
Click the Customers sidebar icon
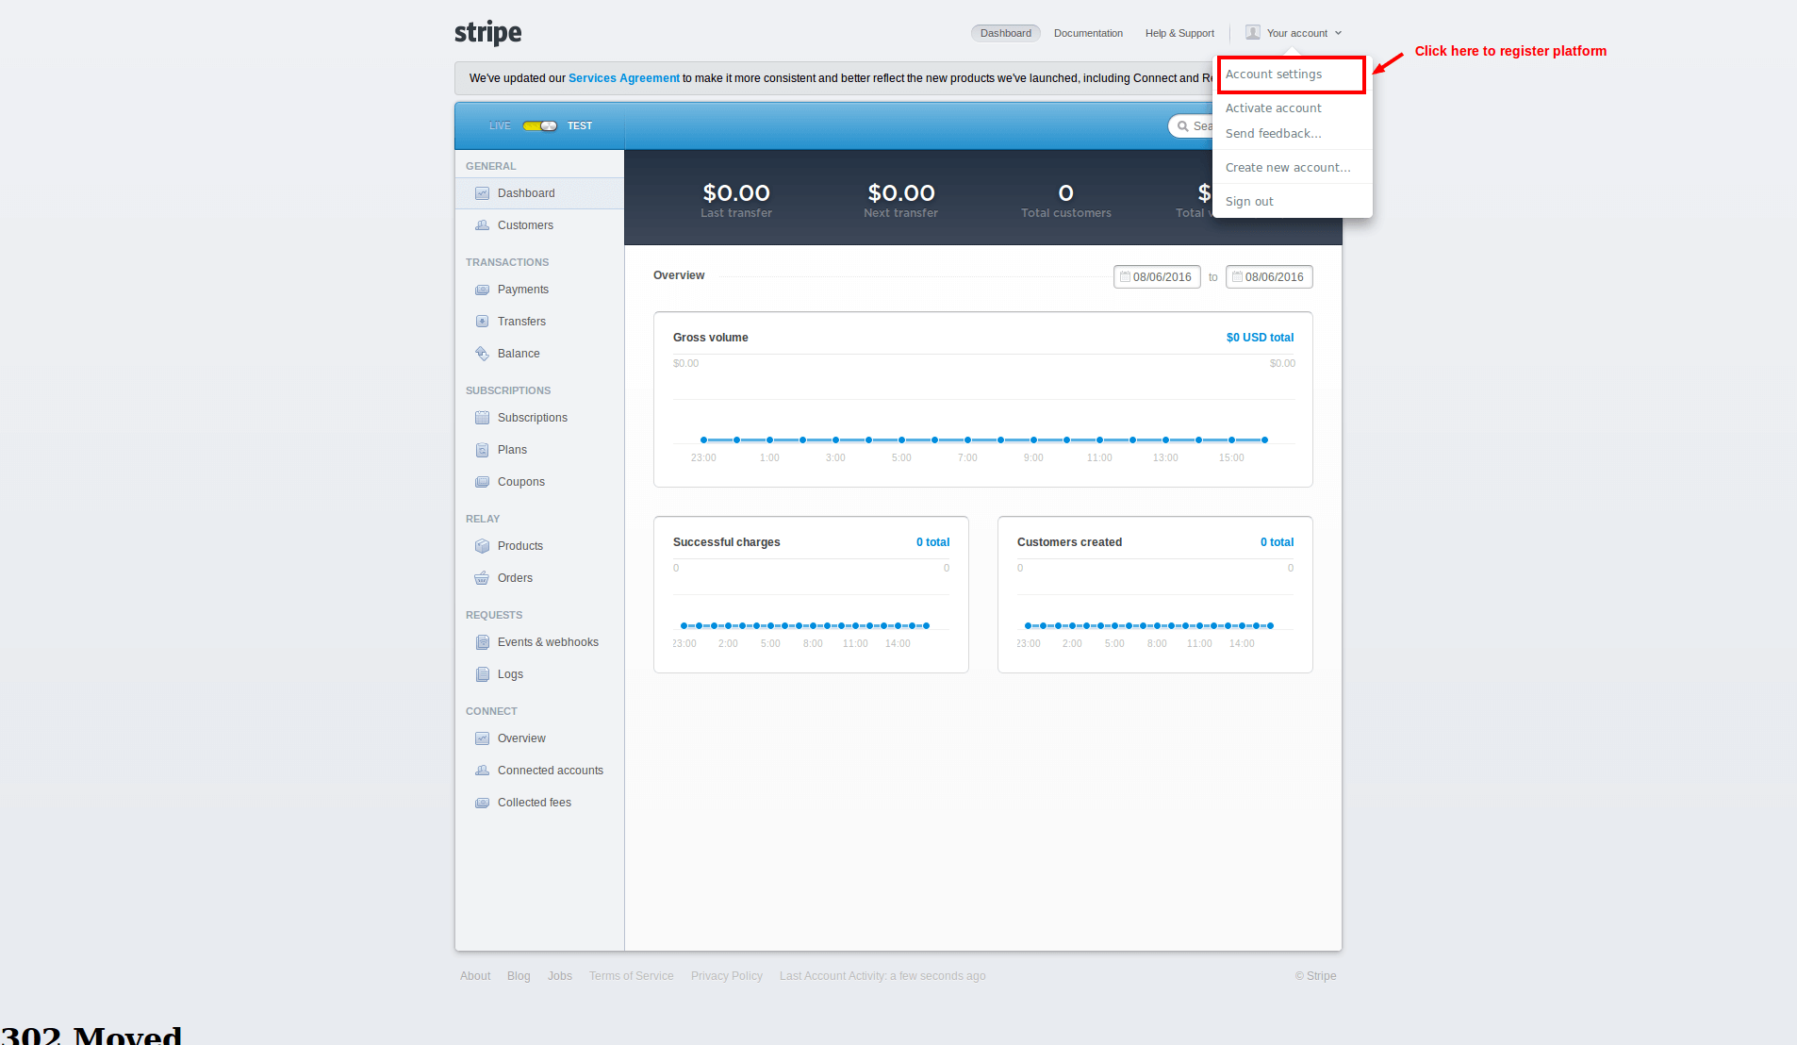tap(482, 225)
